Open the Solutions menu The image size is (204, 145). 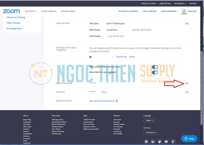pyautogui.click(x=31, y=11)
